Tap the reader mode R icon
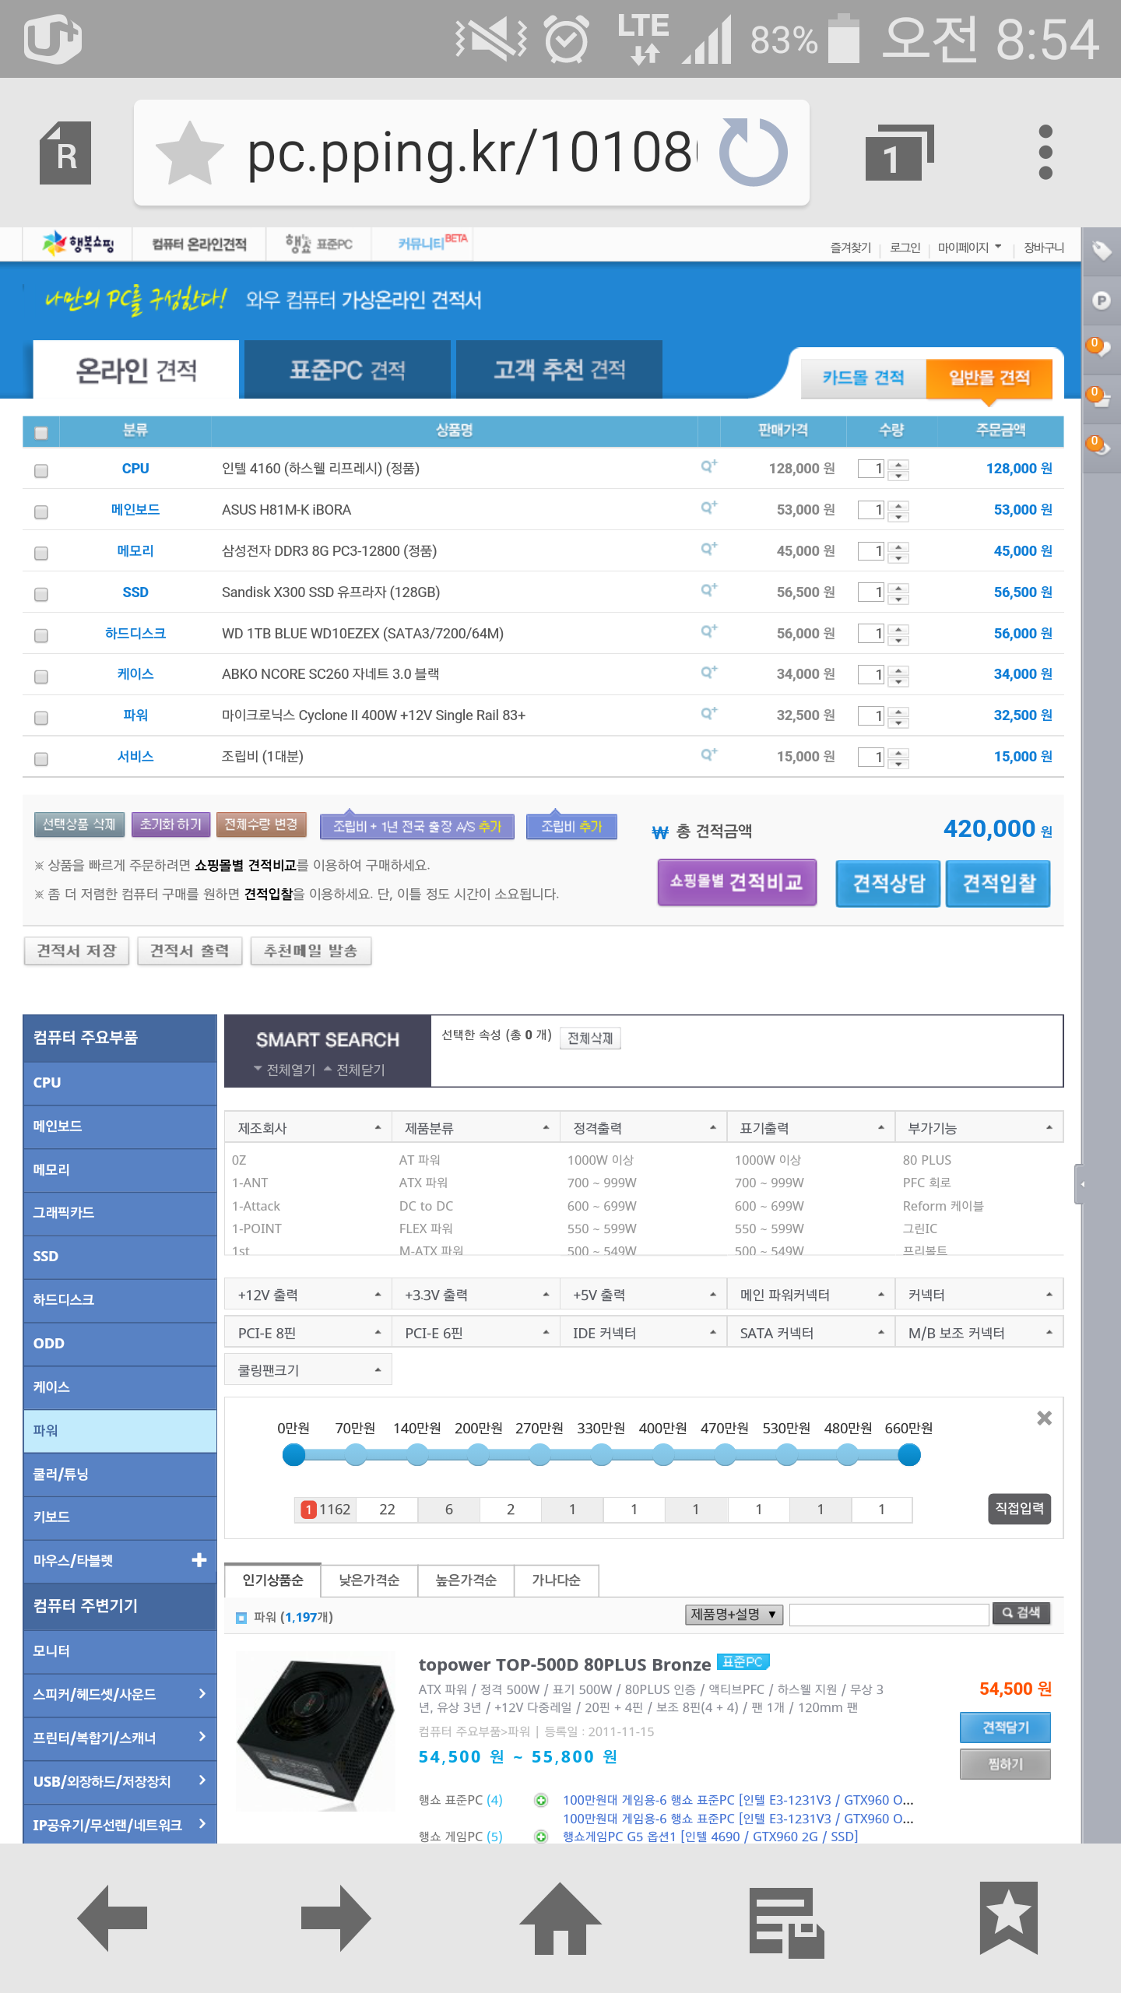The height and width of the screenshot is (1993, 1121). [65, 153]
